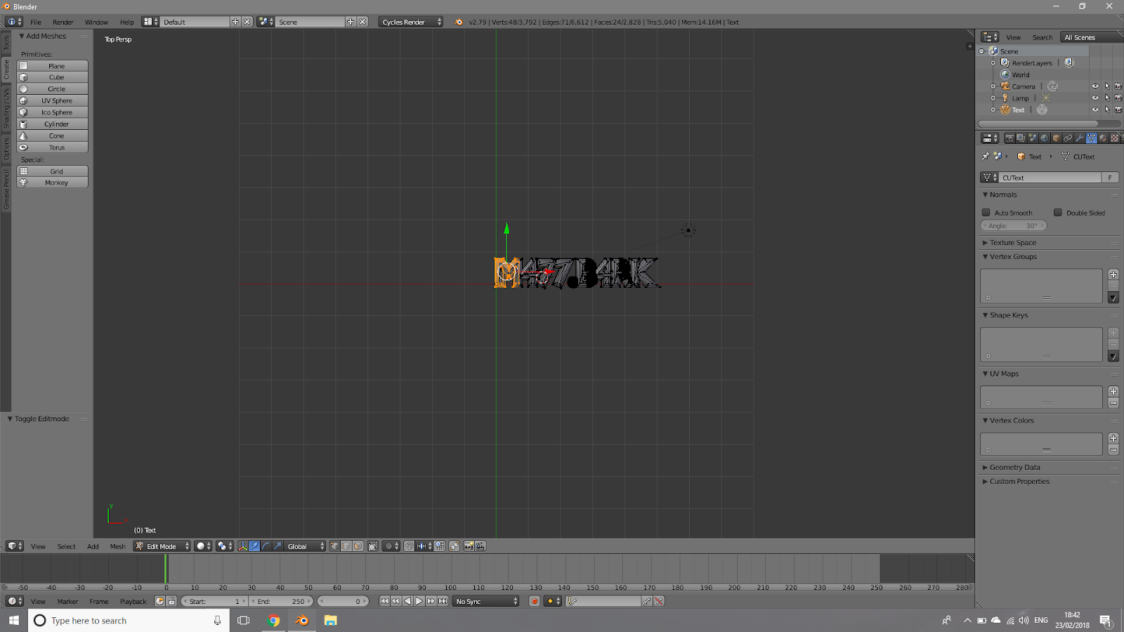Enable the Double Sided checkbox
The image size is (1124, 632).
pos(1059,212)
